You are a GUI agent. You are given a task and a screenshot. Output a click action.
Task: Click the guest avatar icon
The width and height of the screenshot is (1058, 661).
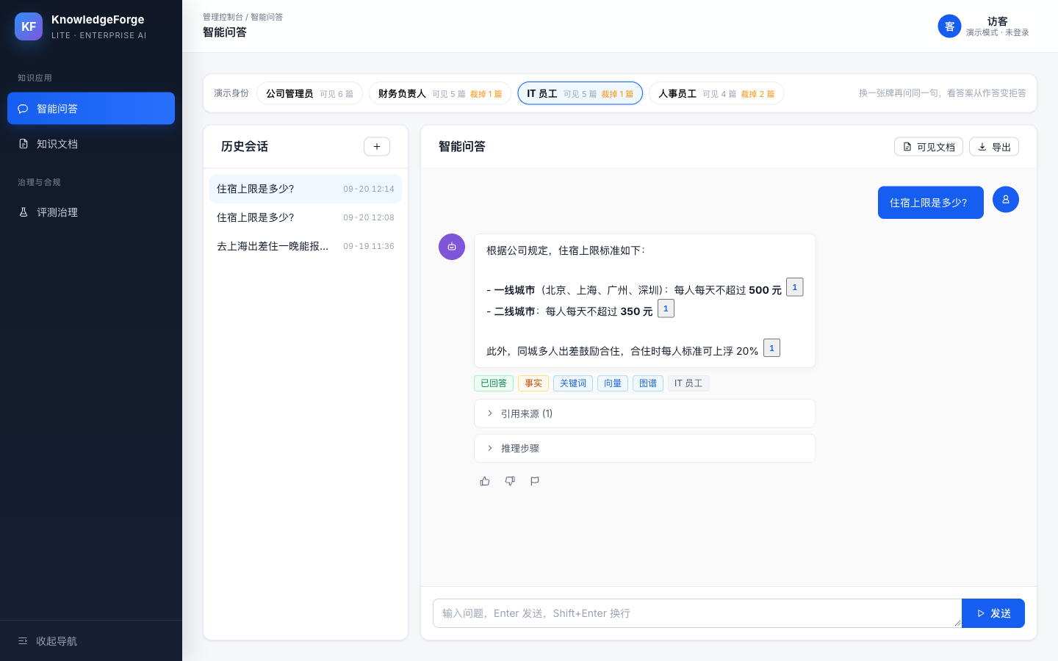pyautogui.click(x=949, y=26)
